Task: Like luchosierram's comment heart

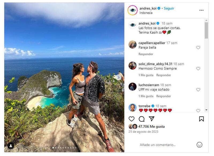Action: [x=198, y=89]
